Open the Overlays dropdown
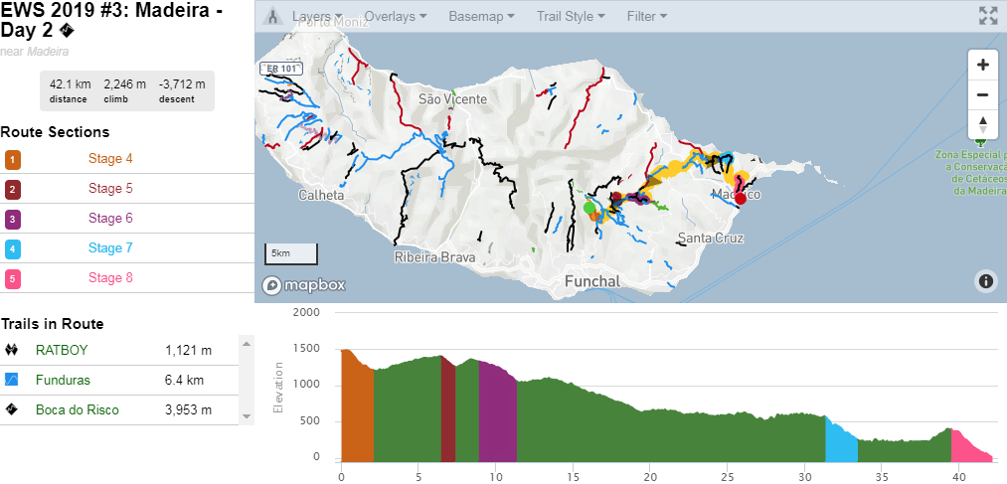The height and width of the screenshot is (484, 1007). coord(396,17)
